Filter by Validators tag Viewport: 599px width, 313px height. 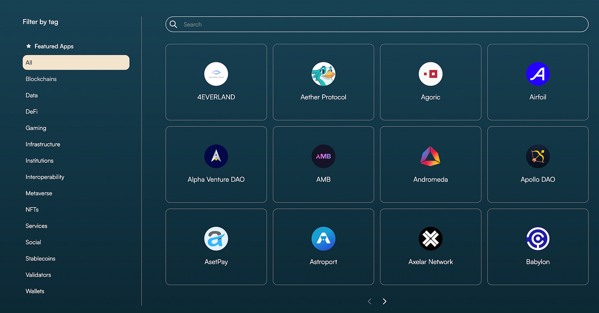38,275
